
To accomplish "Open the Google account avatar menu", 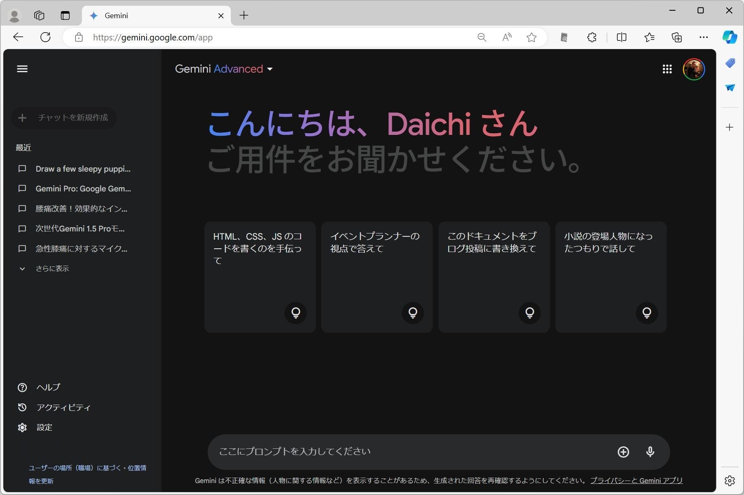I will click(x=694, y=69).
